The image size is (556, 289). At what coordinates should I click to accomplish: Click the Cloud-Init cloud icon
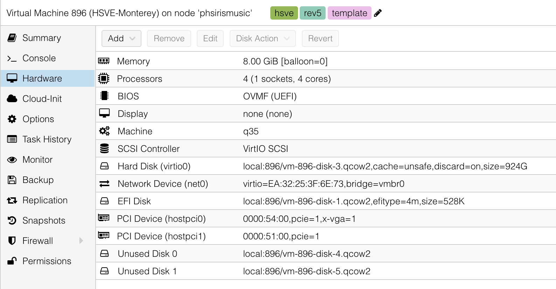12,99
